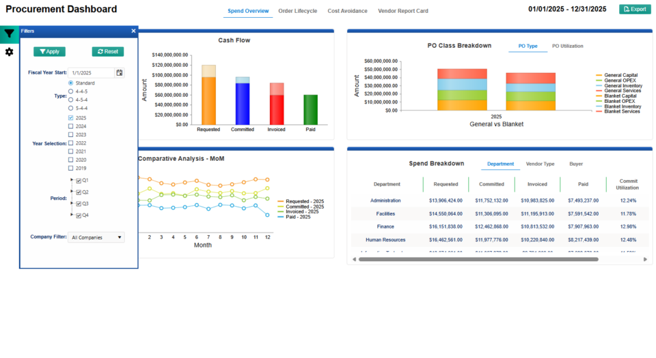Click the Spend Breakdown horizontal scrollbar
The width and height of the screenshot is (656, 358).
point(478,259)
